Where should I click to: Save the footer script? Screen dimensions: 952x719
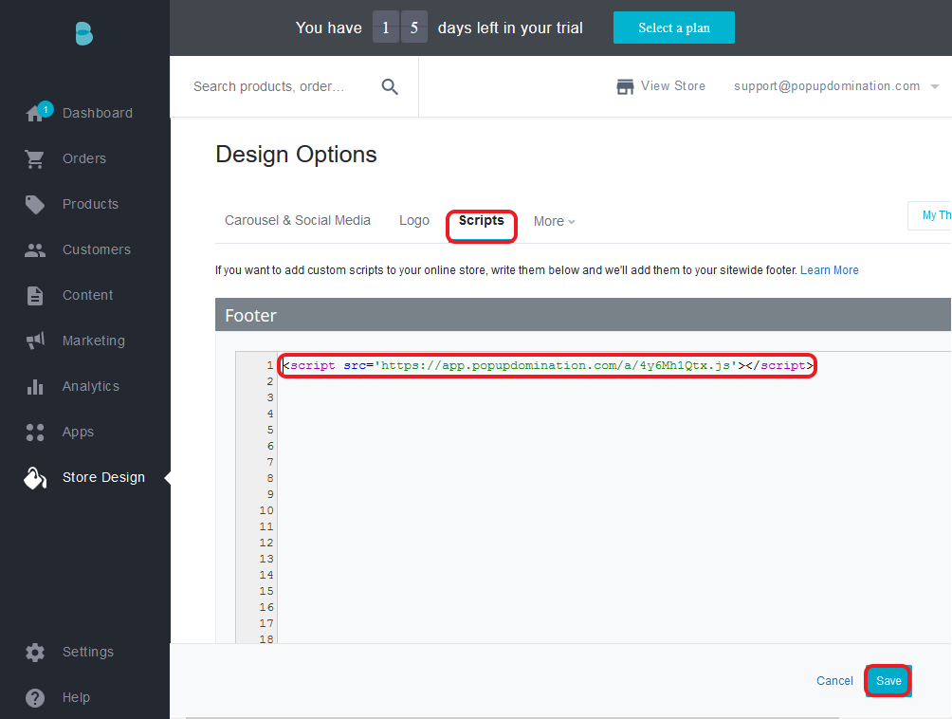click(x=888, y=681)
